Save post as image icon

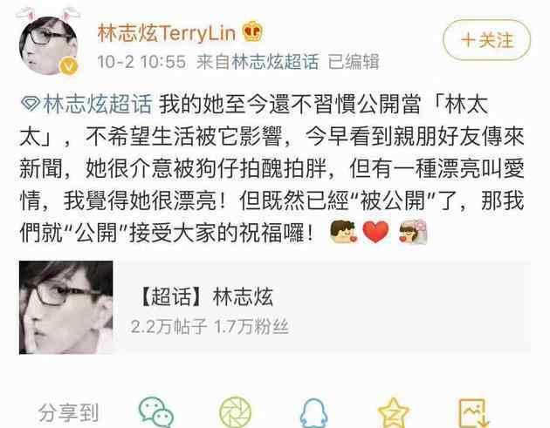click(474, 412)
